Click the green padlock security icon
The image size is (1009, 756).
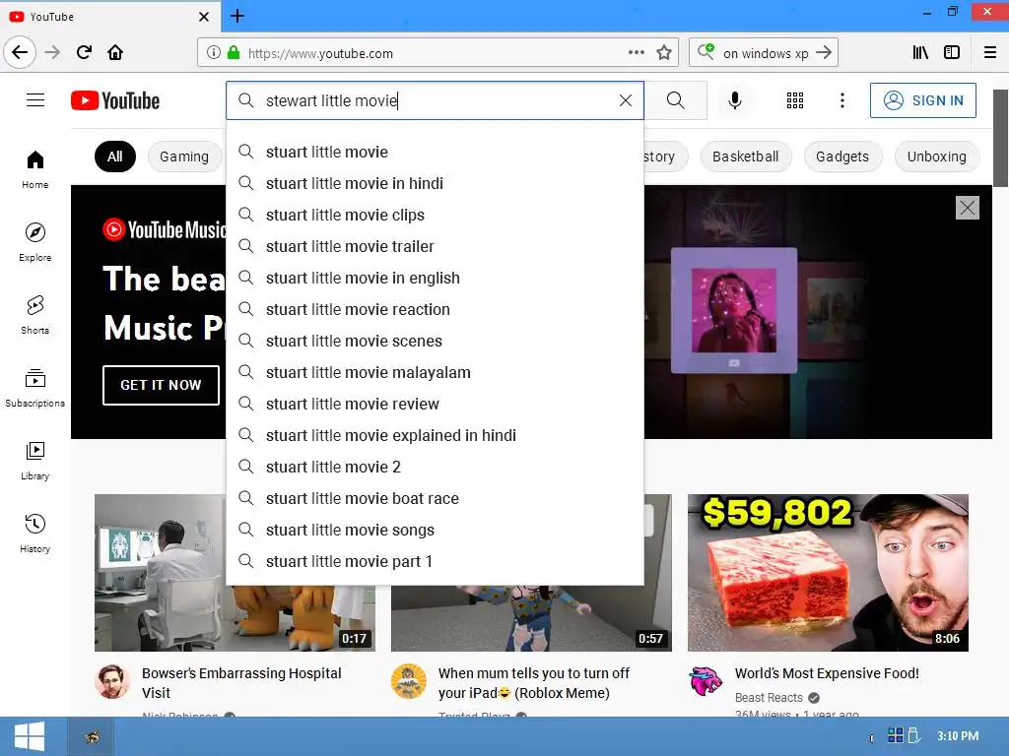point(234,53)
